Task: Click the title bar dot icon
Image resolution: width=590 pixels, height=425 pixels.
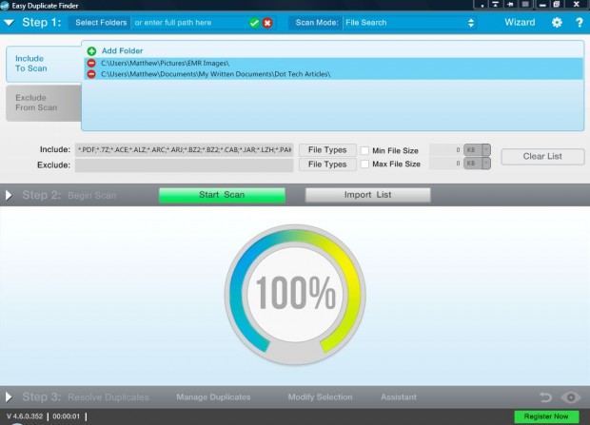Action: [482, 5]
